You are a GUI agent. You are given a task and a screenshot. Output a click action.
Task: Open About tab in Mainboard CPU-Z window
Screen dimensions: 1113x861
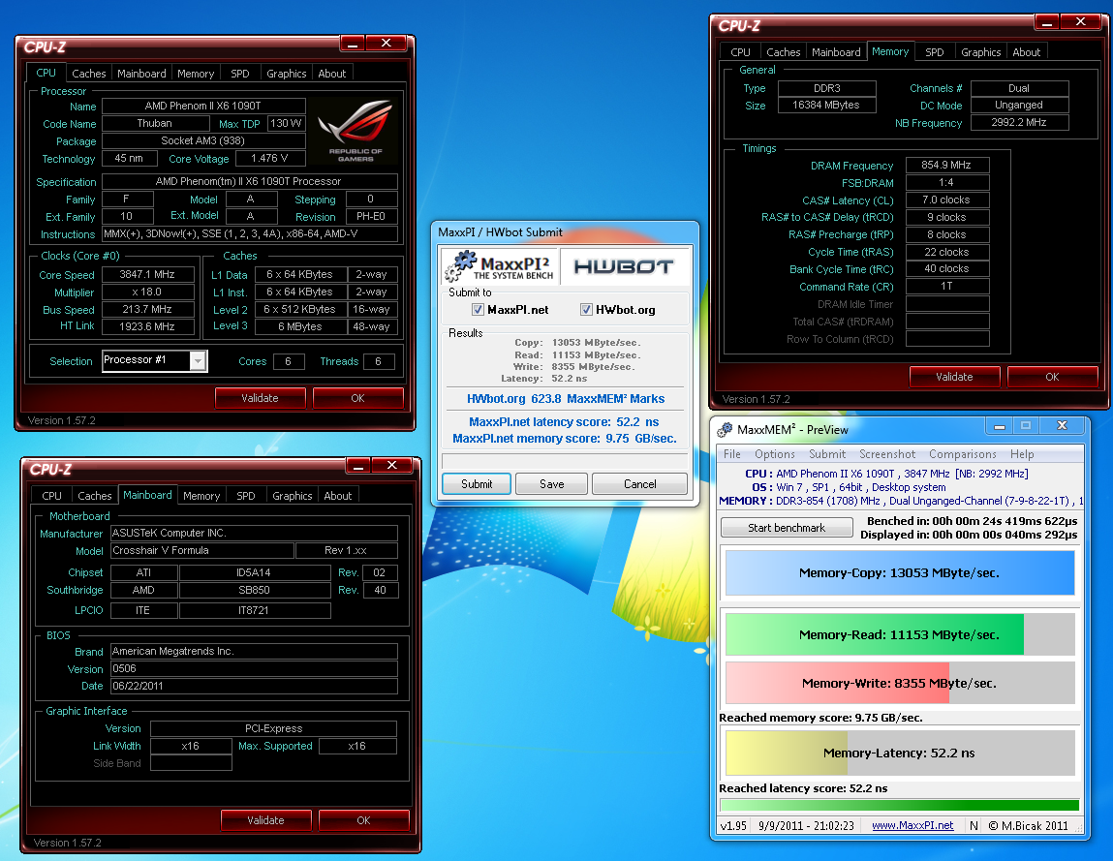click(337, 496)
